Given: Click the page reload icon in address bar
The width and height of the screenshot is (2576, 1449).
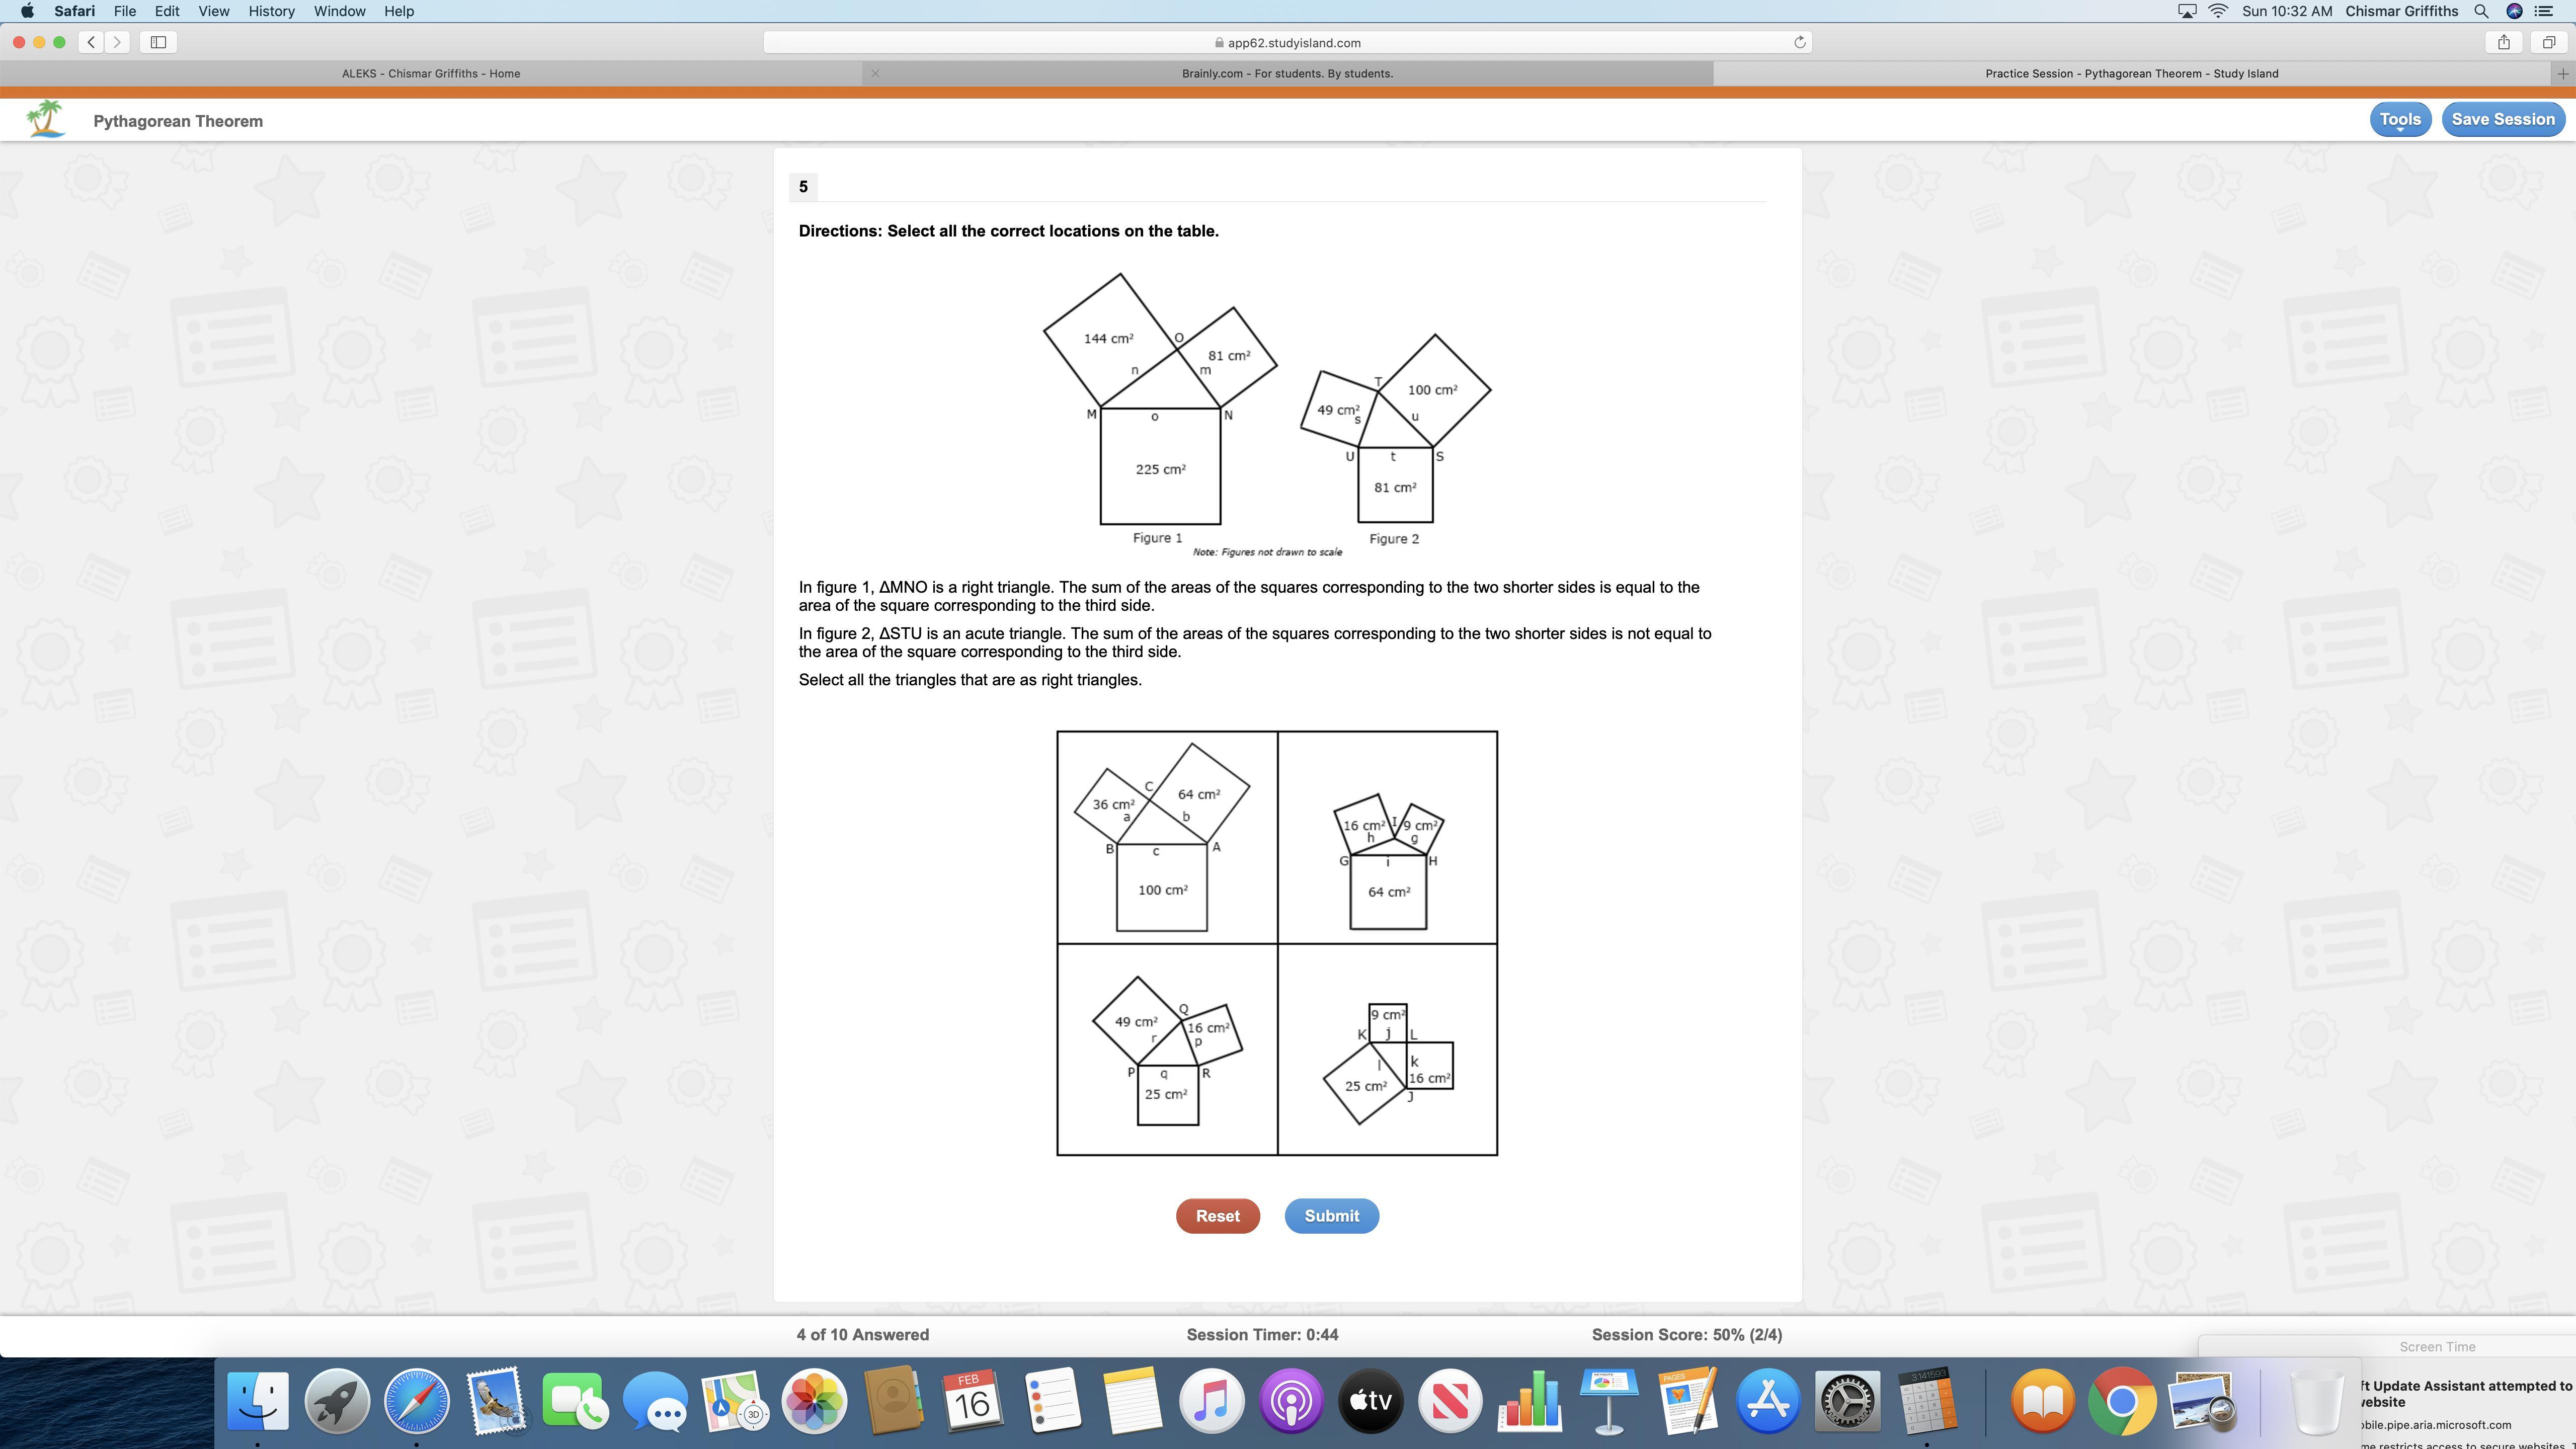Looking at the screenshot, I should (1799, 42).
